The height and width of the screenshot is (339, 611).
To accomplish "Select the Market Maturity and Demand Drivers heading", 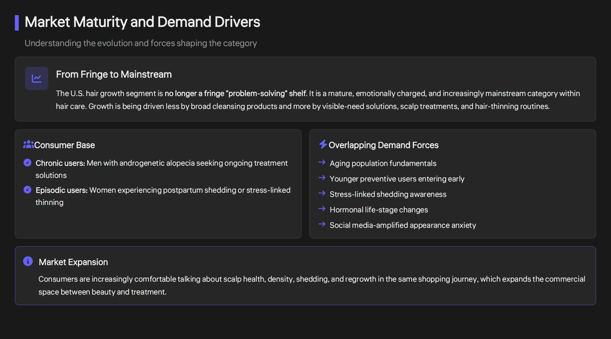I will coord(142,22).
